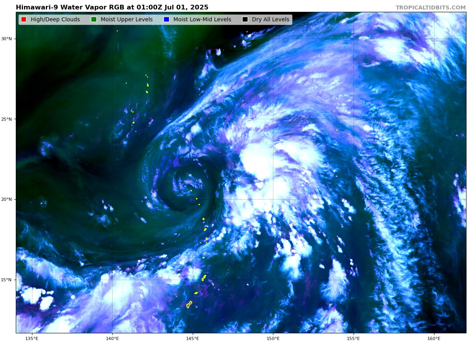Click the 'High/Deep Clouds' legend label
Screen dimensions: 474x342
click(55, 19)
